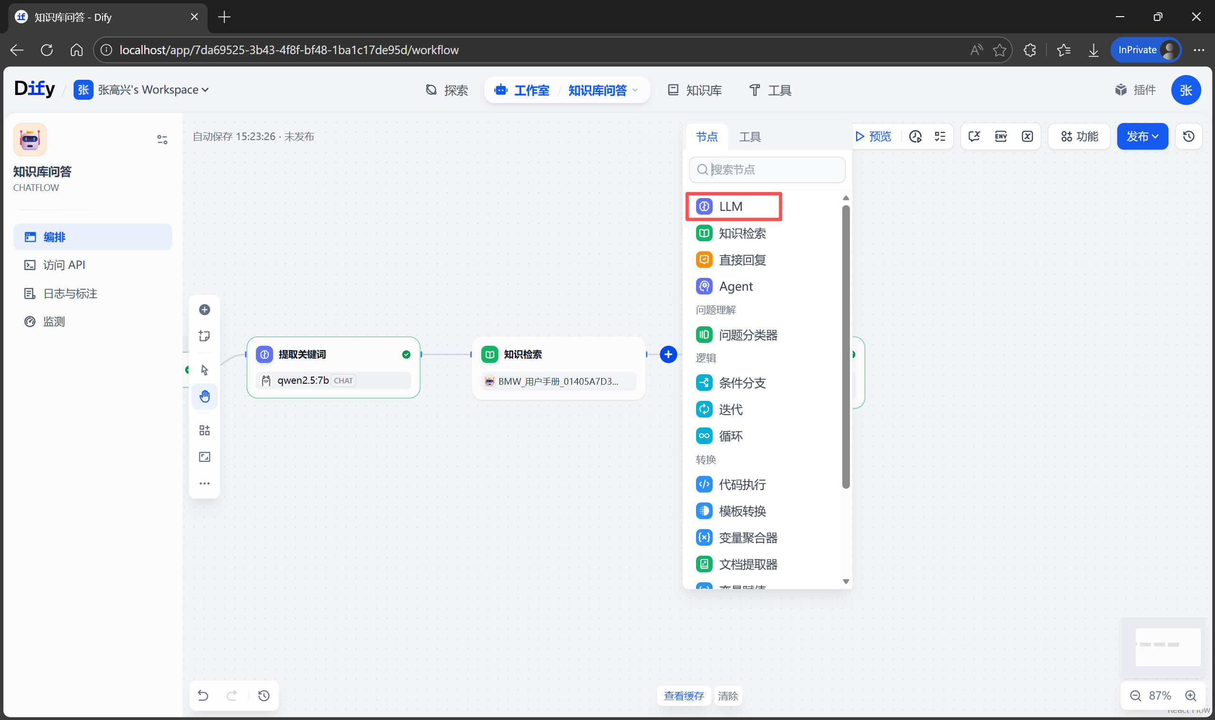The image size is (1215, 720).
Task: Click the version history icon beside publish
Action: coord(1188,136)
